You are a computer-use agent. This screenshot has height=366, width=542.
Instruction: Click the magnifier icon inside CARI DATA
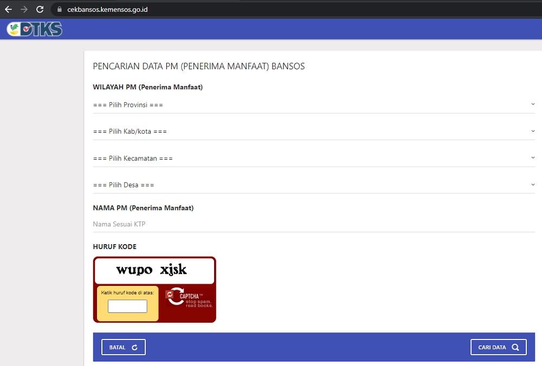515,348
